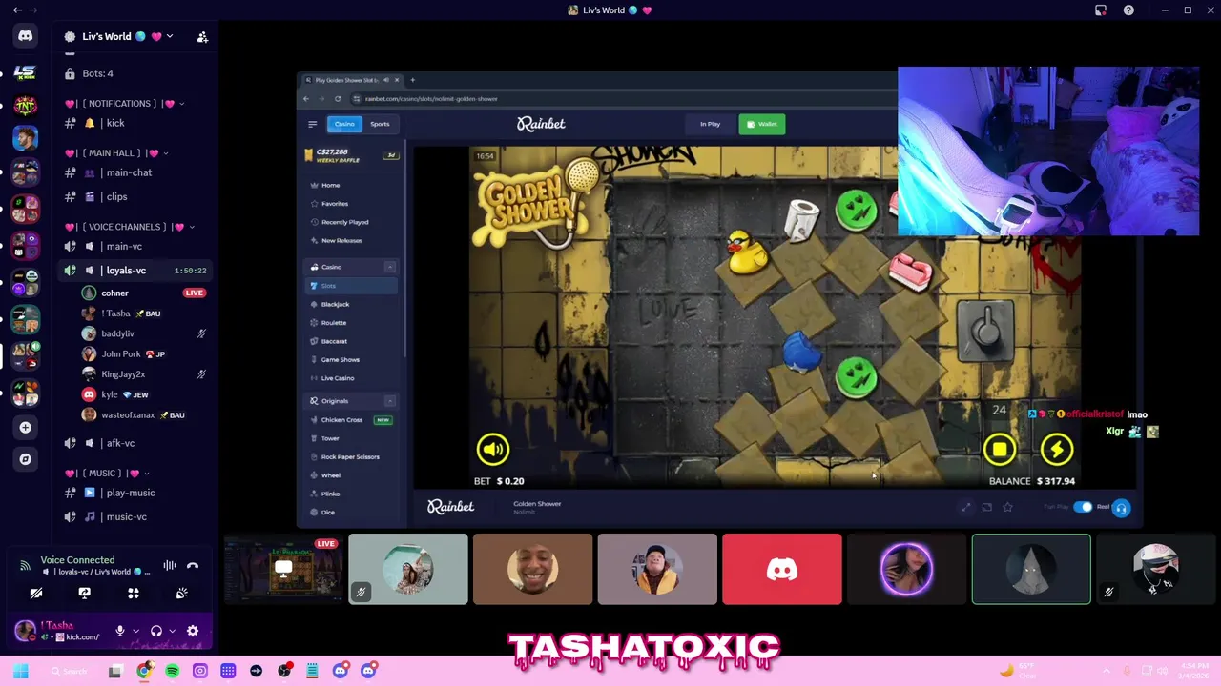Collapse the Originals section in Rainbet sidebar
The height and width of the screenshot is (686, 1221).
[390, 401]
